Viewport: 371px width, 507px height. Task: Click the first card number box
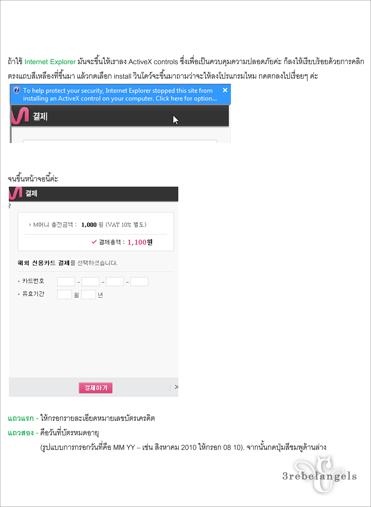[x=66, y=282]
